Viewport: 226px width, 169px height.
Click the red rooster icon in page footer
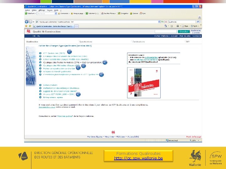pyautogui.click(x=113, y=132)
